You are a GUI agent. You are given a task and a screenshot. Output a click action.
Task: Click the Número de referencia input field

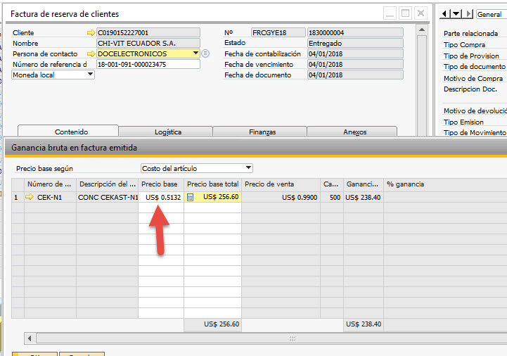coord(148,64)
